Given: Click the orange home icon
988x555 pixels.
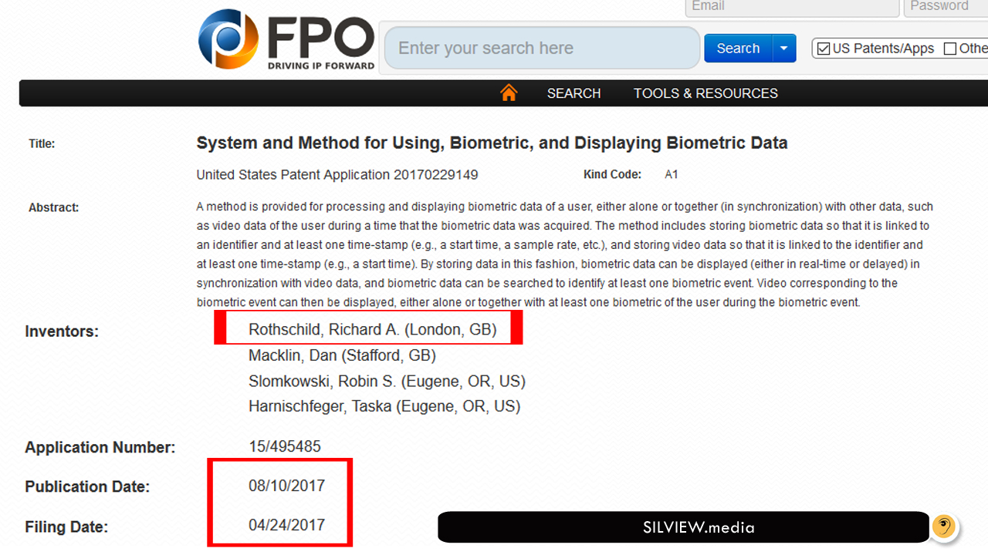Looking at the screenshot, I should (x=509, y=93).
